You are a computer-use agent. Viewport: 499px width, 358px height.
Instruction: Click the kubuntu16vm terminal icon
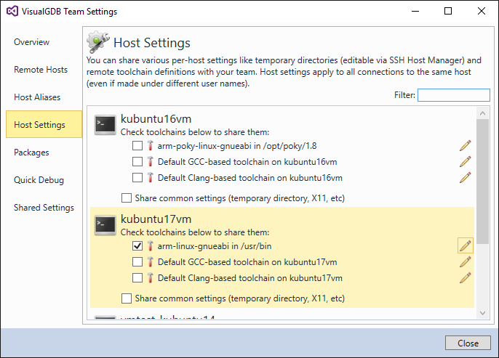[105, 125]
